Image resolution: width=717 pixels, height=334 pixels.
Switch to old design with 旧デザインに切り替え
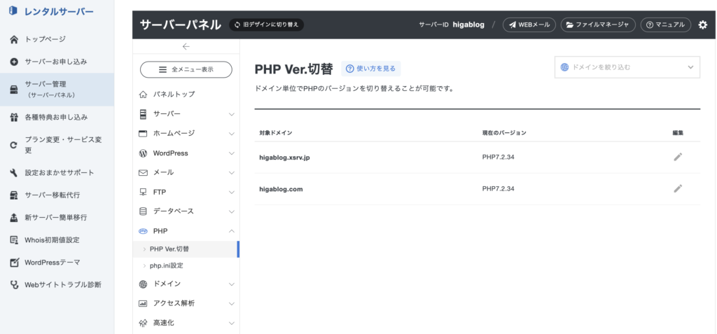click(x=267, y=25)
